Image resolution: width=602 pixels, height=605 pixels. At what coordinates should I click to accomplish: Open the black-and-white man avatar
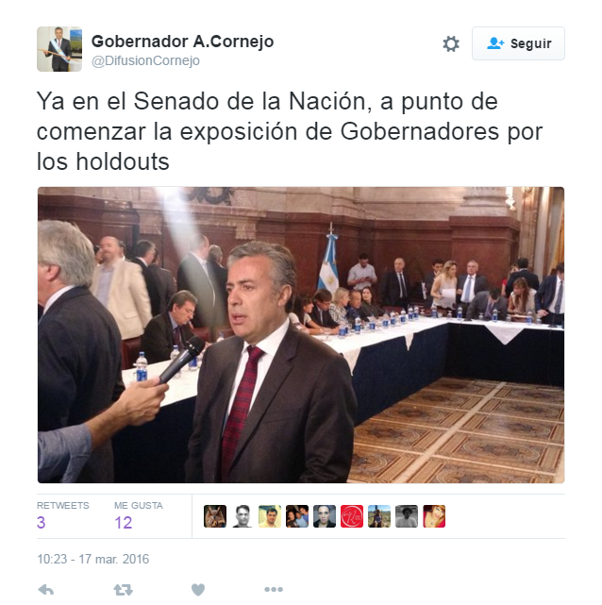pos(242,516)
